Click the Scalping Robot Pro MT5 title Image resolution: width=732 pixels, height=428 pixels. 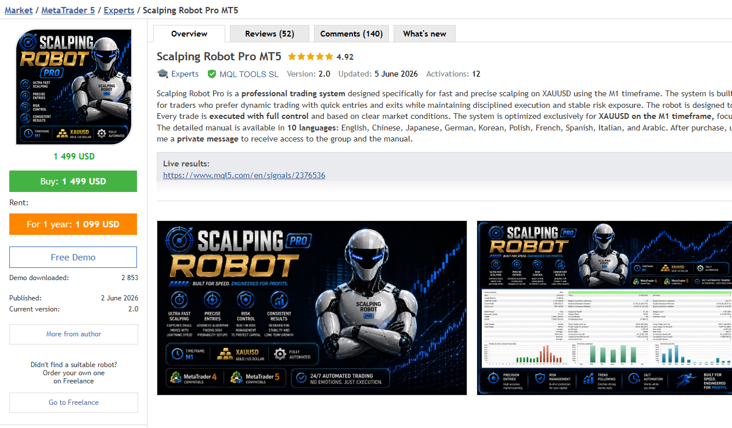(x=219, y=56)
